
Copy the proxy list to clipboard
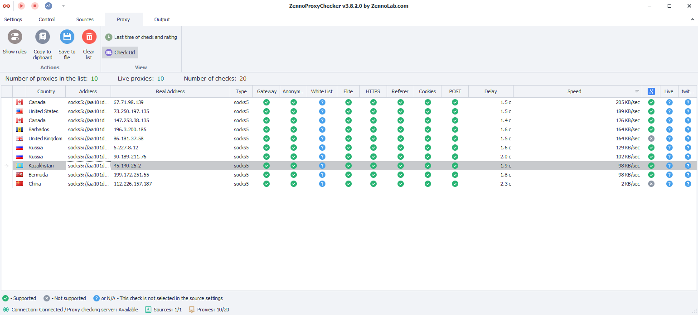point(43,45)
